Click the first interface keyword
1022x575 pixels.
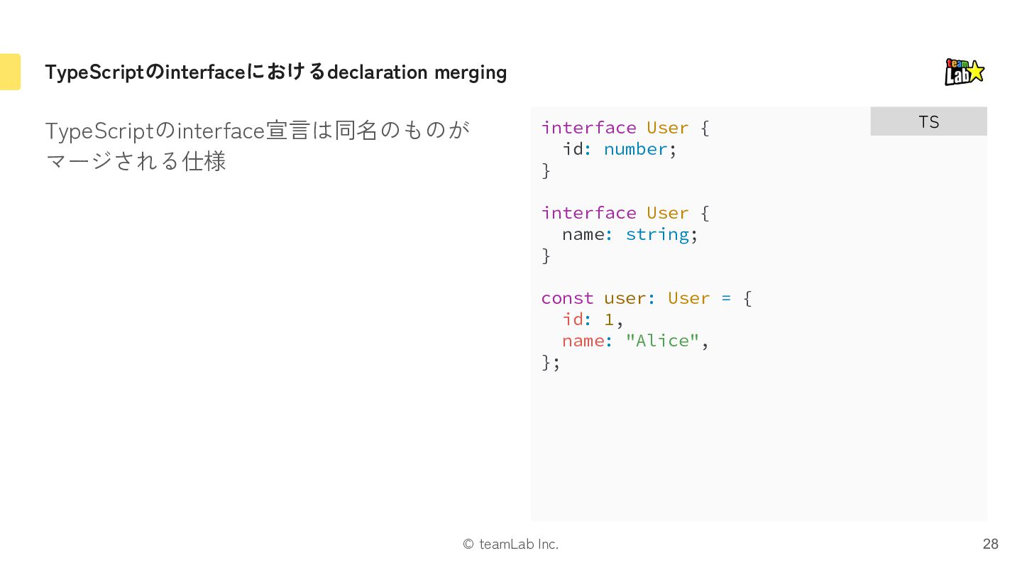588,128
